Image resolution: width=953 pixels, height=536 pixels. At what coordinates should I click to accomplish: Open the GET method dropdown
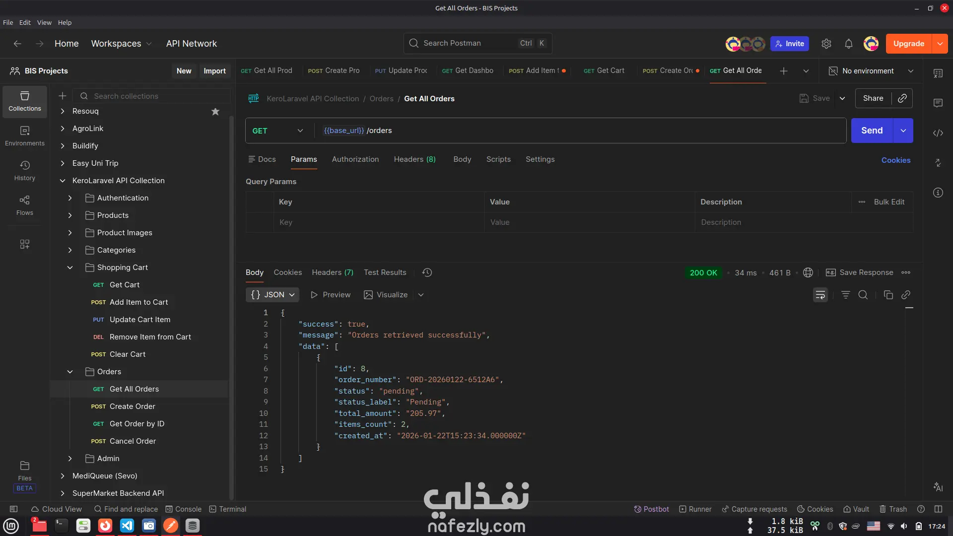click(278, 131)
